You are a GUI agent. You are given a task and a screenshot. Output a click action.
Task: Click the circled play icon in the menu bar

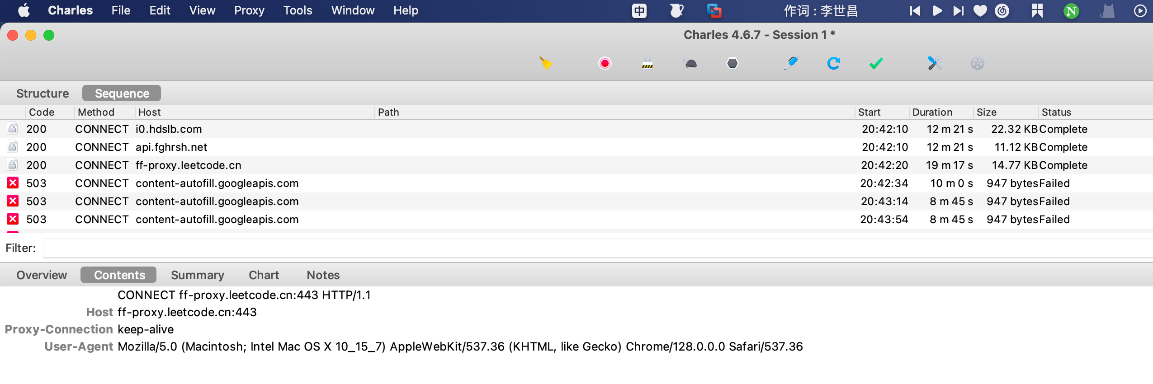tap(1140, 11)
